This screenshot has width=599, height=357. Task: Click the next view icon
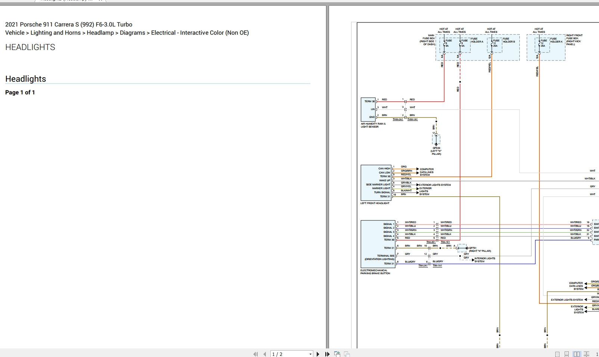coord(347,354)
